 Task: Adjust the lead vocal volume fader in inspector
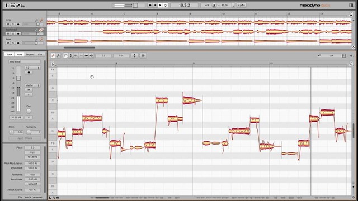[x=18, y=78]
